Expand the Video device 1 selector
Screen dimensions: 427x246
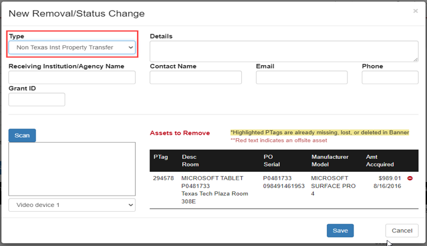72,205
